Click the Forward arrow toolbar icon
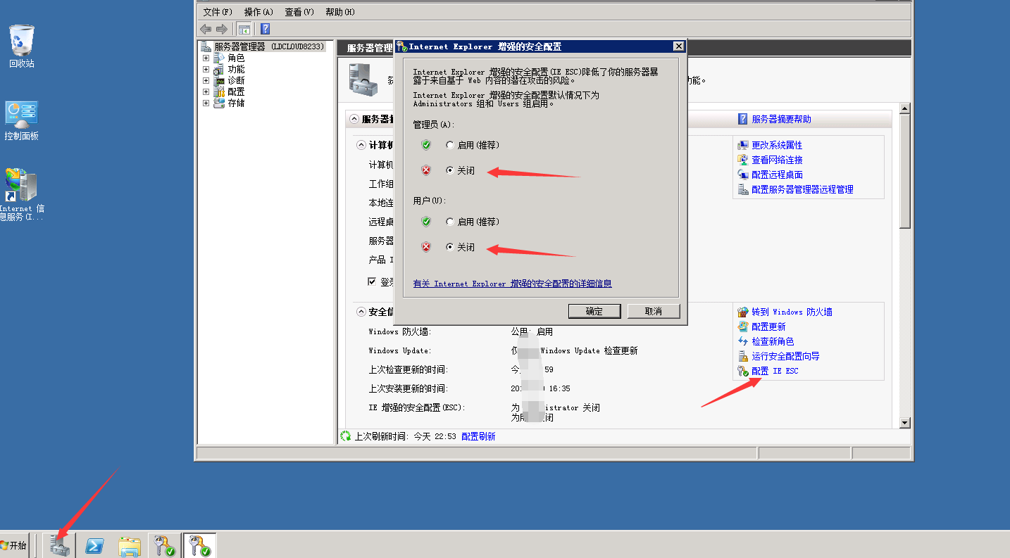This screenshot has height=558, width=1010. point(221,29)
